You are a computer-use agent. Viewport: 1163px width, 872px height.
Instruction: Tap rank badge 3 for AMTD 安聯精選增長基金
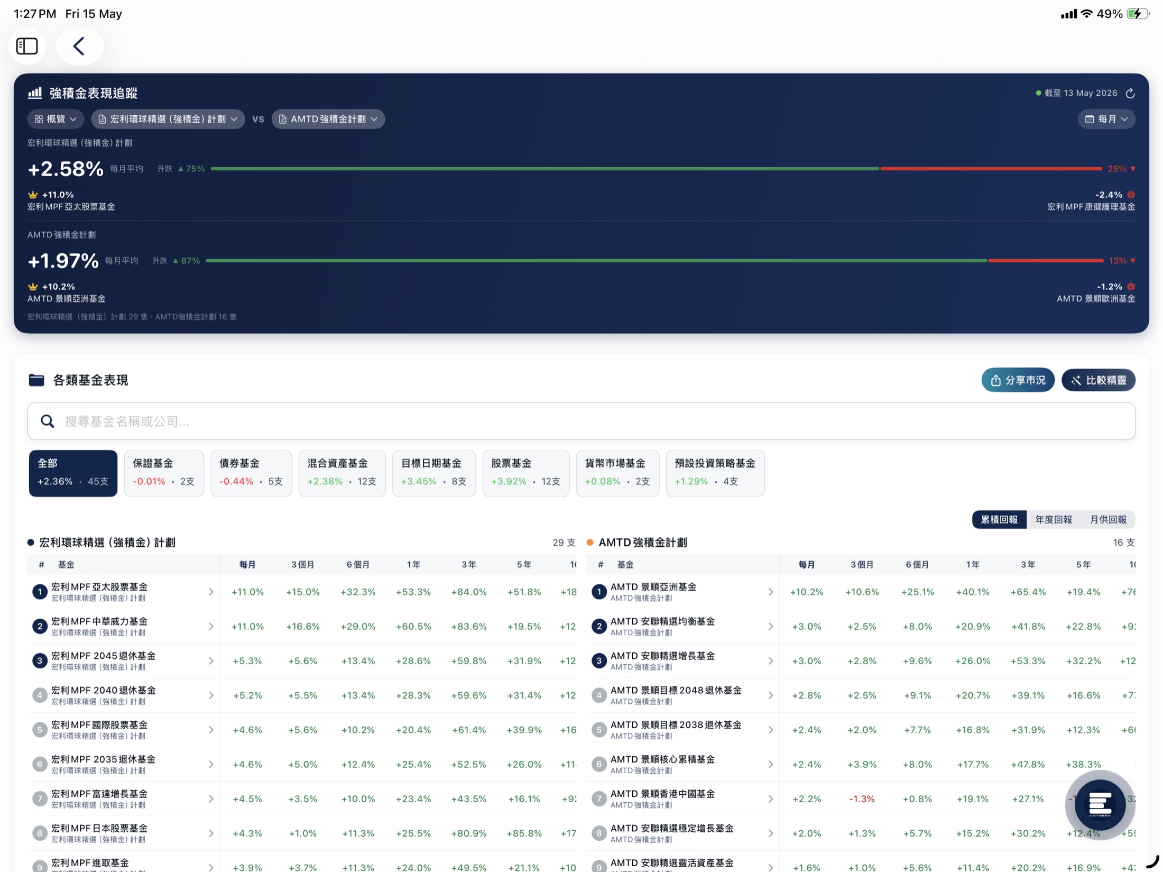599,660
